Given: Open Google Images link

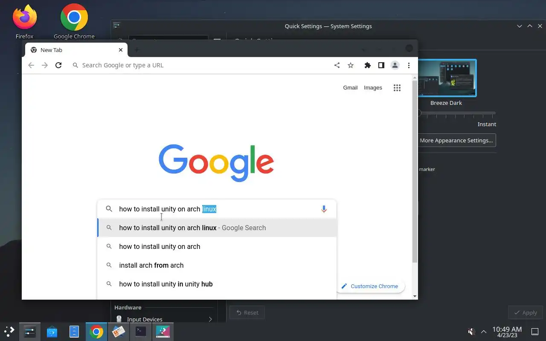Looking at the screenshot, I should [373, 88].
